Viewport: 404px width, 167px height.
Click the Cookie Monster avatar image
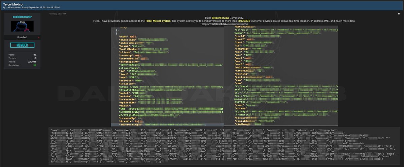click(x=22, y=26)
